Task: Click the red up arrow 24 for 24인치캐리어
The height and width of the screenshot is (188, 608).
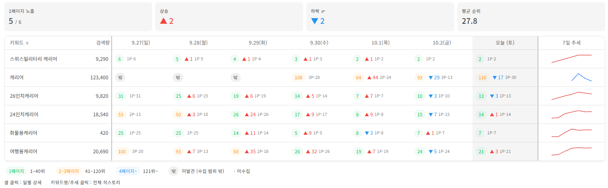Action: pyautogui.click(x=250, y=114)
